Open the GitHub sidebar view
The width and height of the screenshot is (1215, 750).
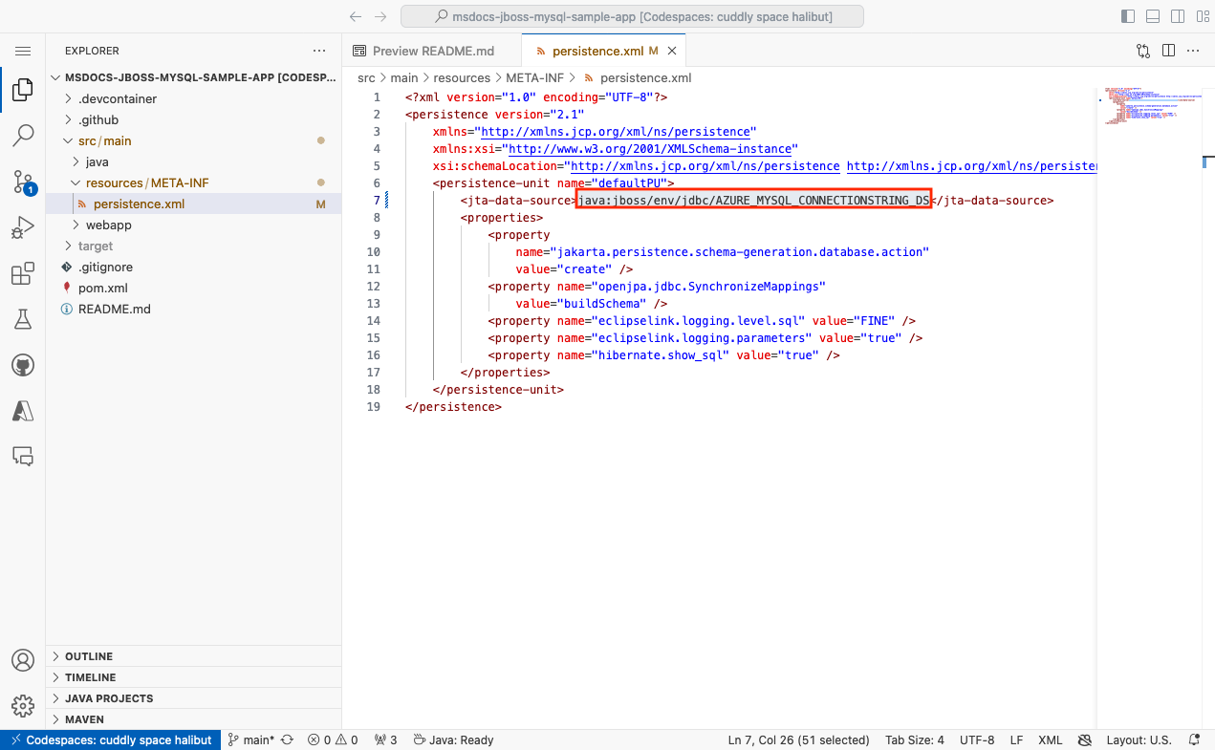point(23,364)
